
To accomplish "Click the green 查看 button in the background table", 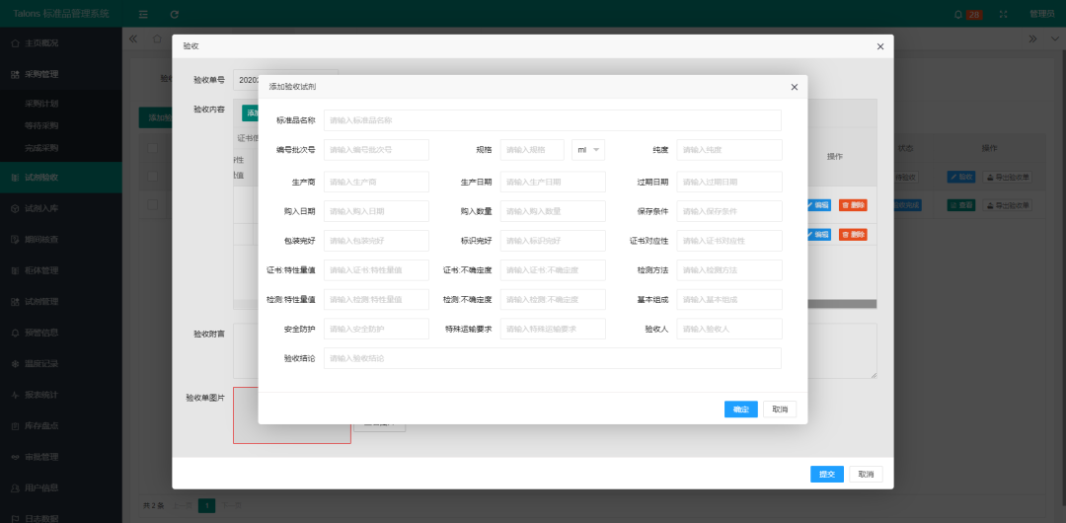I will (x=961, y=204).
